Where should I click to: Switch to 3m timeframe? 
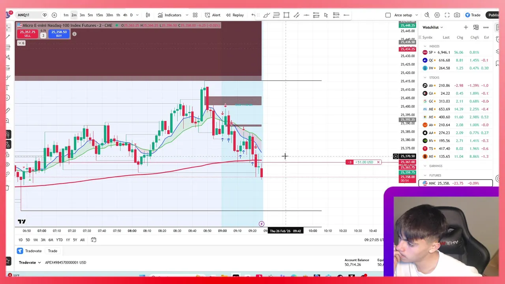click(x=82, y=15)
